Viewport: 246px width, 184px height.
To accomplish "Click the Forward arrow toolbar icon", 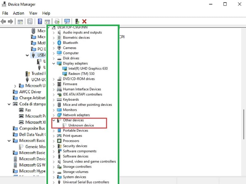I will [x=10, y=21].
